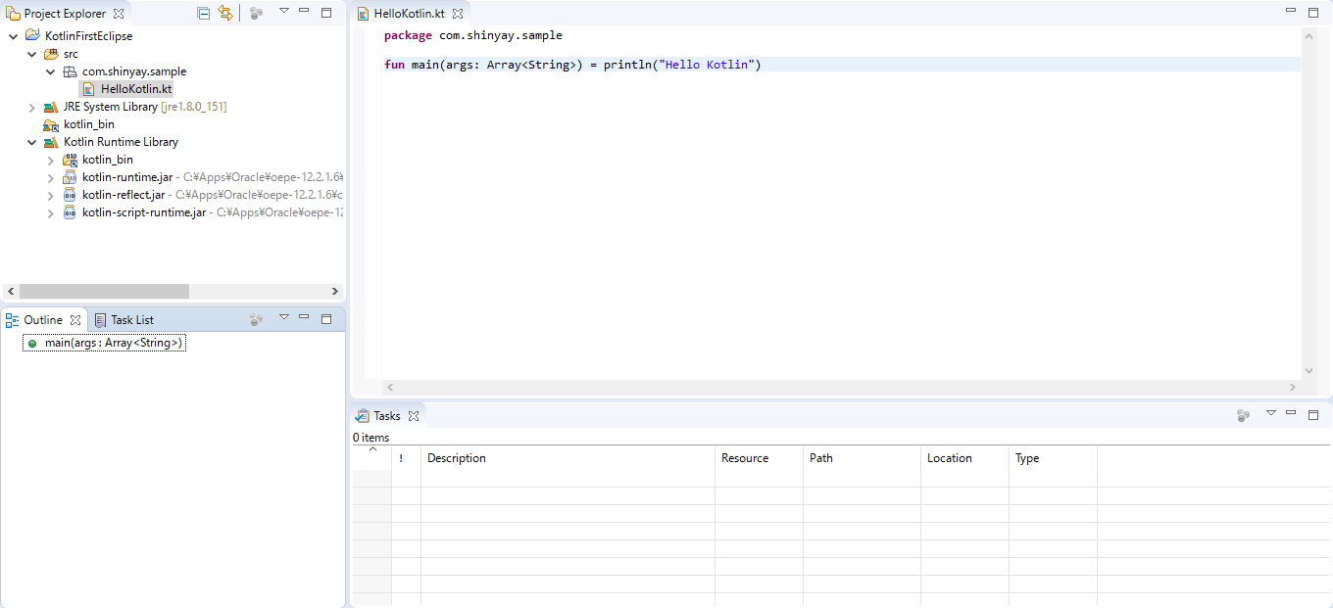1333x608 pixels.
Task: Select the HelloKotlin.kt editor tab
Action: point(409,13)
